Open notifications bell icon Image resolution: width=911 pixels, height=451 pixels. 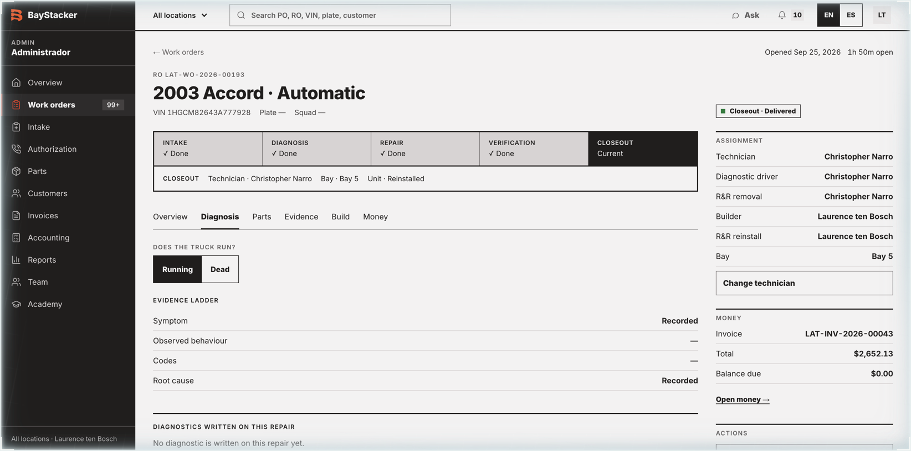coord(782,15)
